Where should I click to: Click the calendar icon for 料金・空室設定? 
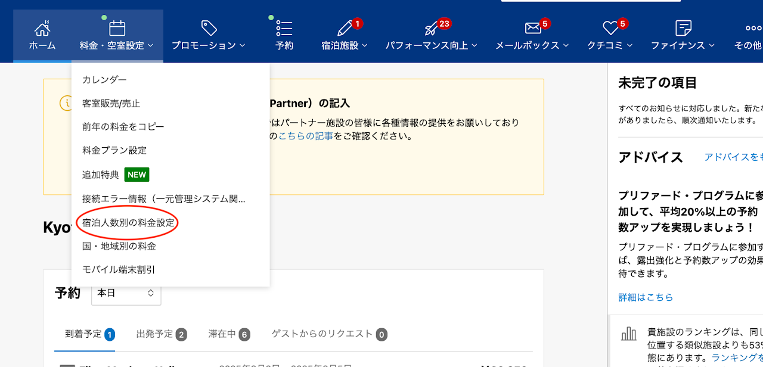coord(117,28)
